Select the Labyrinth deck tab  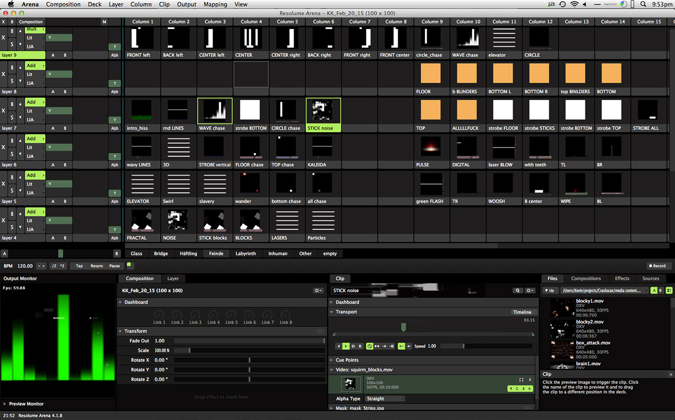[246, 254]
